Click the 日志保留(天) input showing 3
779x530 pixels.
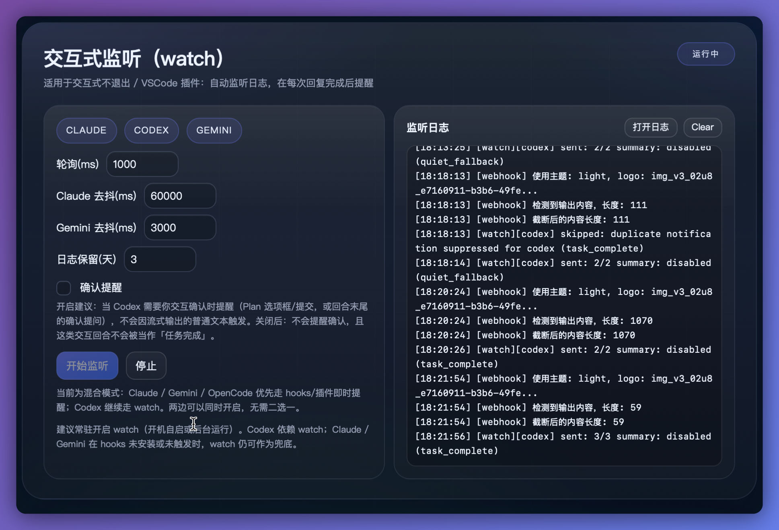tap(160, 259)
